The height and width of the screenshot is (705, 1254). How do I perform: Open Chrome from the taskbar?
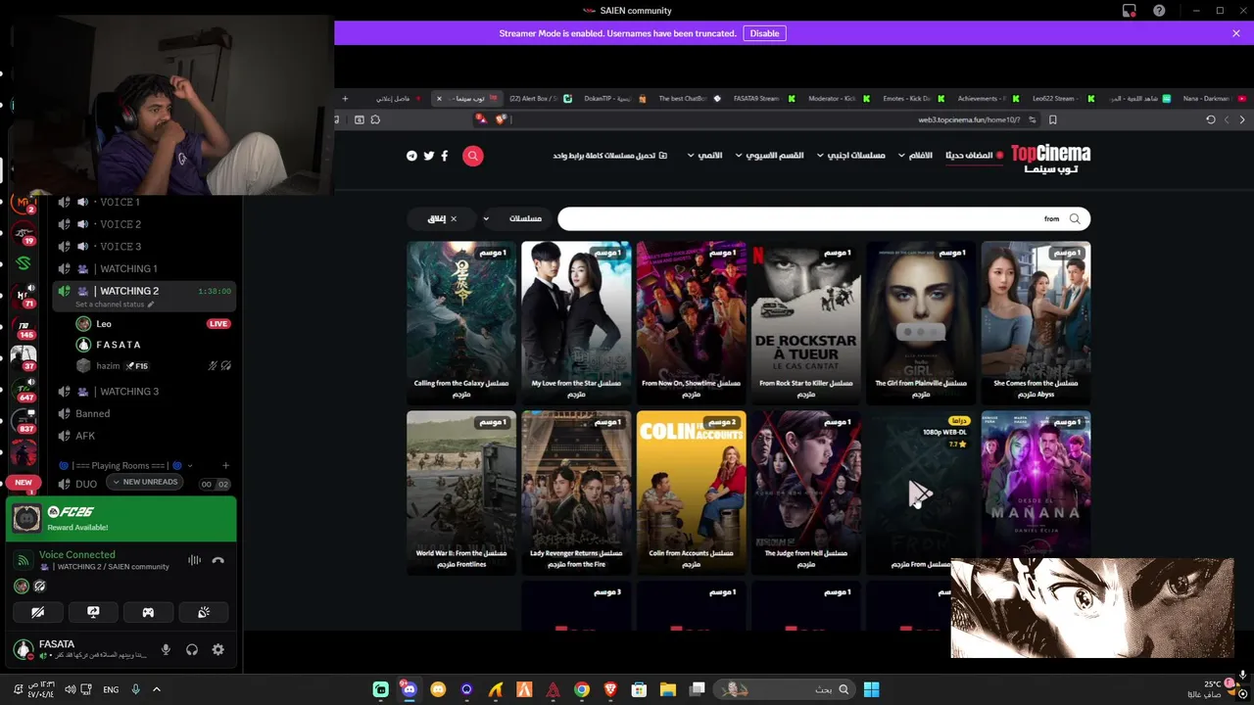(582, 689)
